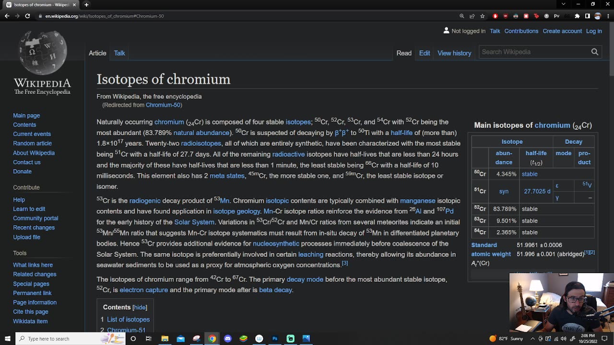Open the radioisotopes link in the article
This screenshot has width=614, height=345.
[201, 143]
